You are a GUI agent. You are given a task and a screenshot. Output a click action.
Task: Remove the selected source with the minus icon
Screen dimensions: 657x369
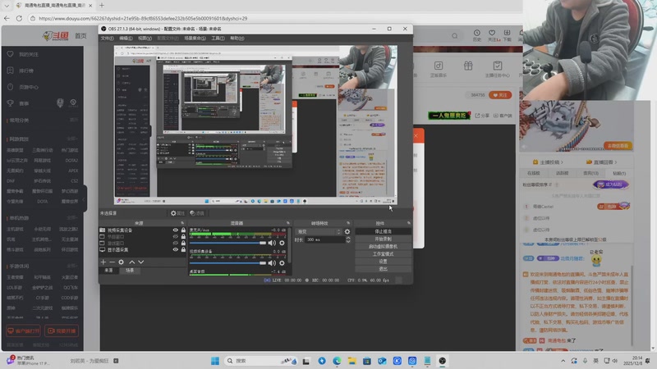pyautogui.click(x=112, y=262)
